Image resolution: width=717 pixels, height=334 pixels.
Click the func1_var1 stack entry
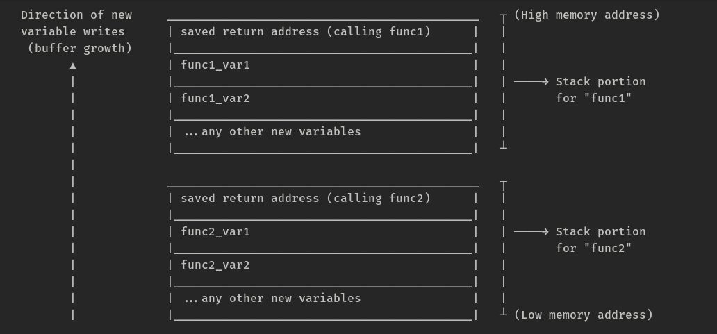215,65
